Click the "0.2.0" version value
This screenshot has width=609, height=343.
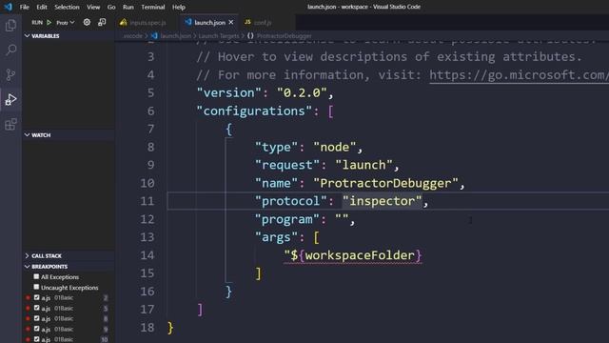(302, 93)
